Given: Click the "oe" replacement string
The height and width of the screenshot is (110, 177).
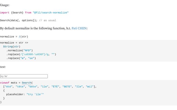Looking at the screenshot, I should coord(31,58).
